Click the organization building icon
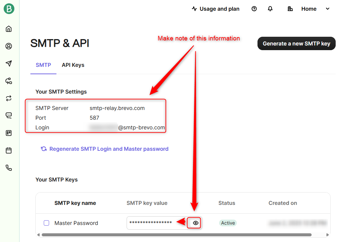This screenshot has width=342, height=242. (290, 9)
